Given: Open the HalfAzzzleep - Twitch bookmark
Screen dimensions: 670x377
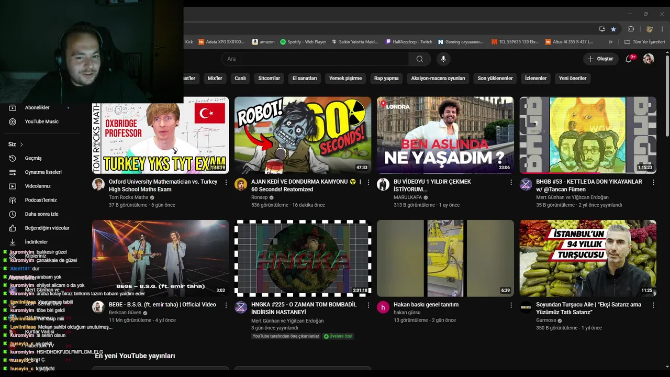Looking at the screenshot, I should click(409, 42).
